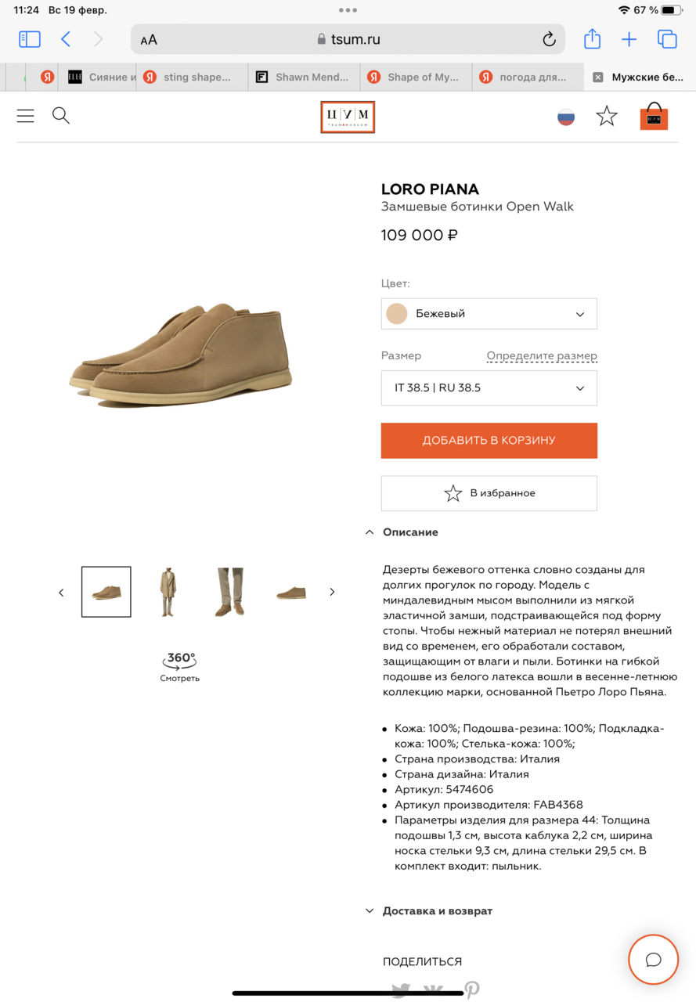The image size is (696, 1002).
Task: Open site search magnifier
Action: (x=61, y=116)
